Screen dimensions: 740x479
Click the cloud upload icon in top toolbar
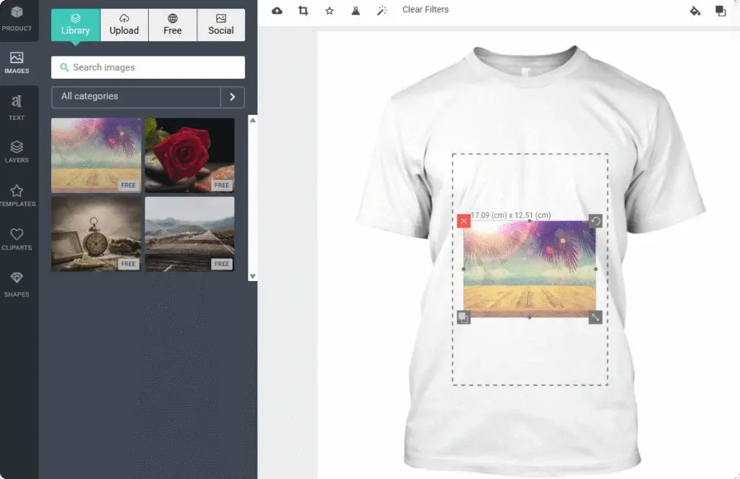coord(277,10)
